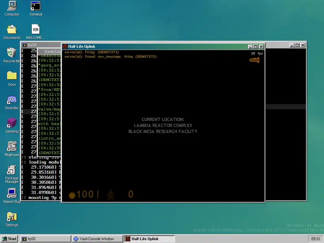
Task: Click the HEV suit armor HUD icon
Action: pos(110,195)
